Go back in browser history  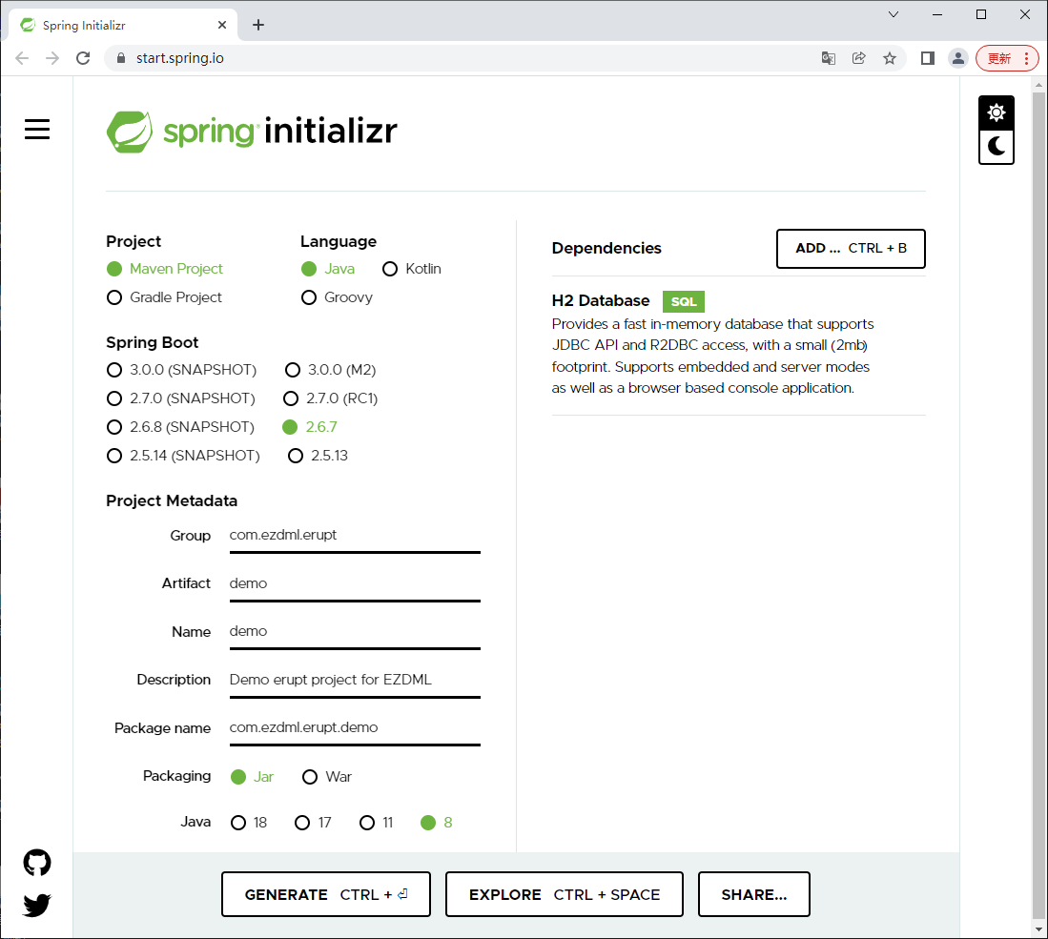pyautogui.click(x=22, y=58)
